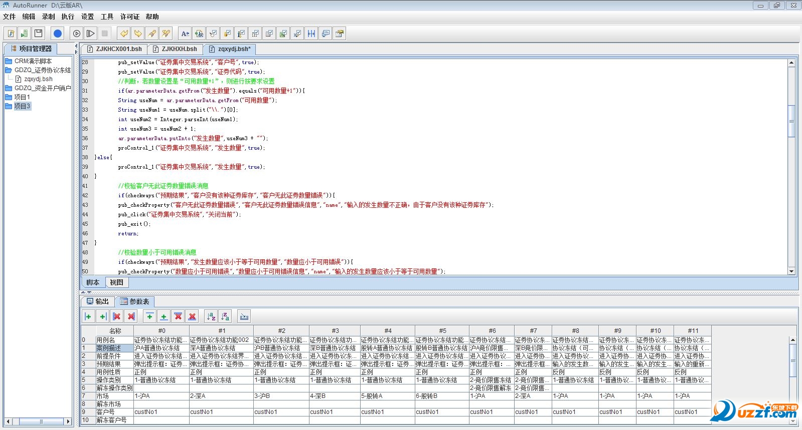Click the grey stop square icon
The image size is (802, 430).
coord(104,34)
